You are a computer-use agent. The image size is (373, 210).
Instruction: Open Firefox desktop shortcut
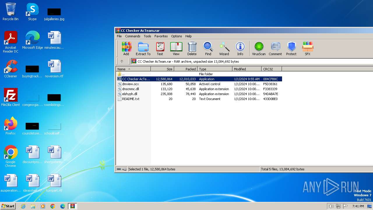pyautogui.click(x=10, y=126)
